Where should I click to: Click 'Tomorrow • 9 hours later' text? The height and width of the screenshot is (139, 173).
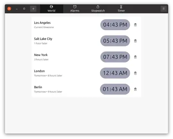click(x=48, y=92)
